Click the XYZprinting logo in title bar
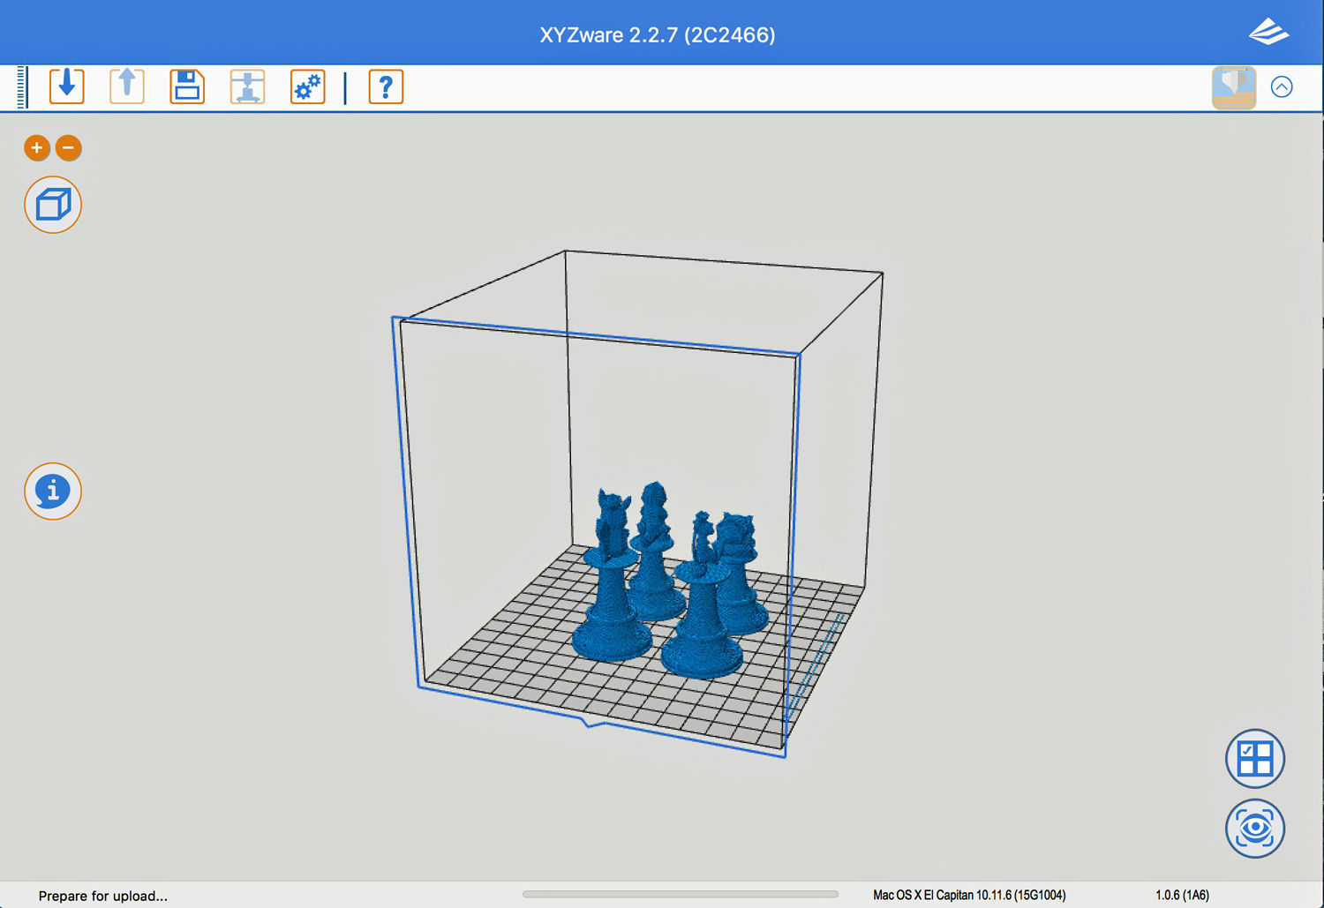This screenshot has width=1324, height=908. click(x=1268, y=34)
